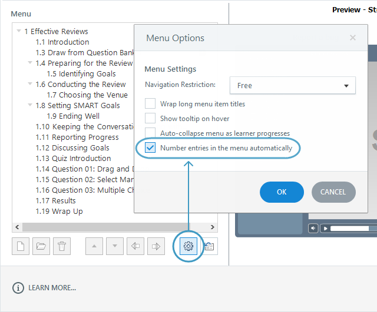Screen dimensions: 377x312
Task: Click the reset from story icon
Action: click(x=209, y=246)
